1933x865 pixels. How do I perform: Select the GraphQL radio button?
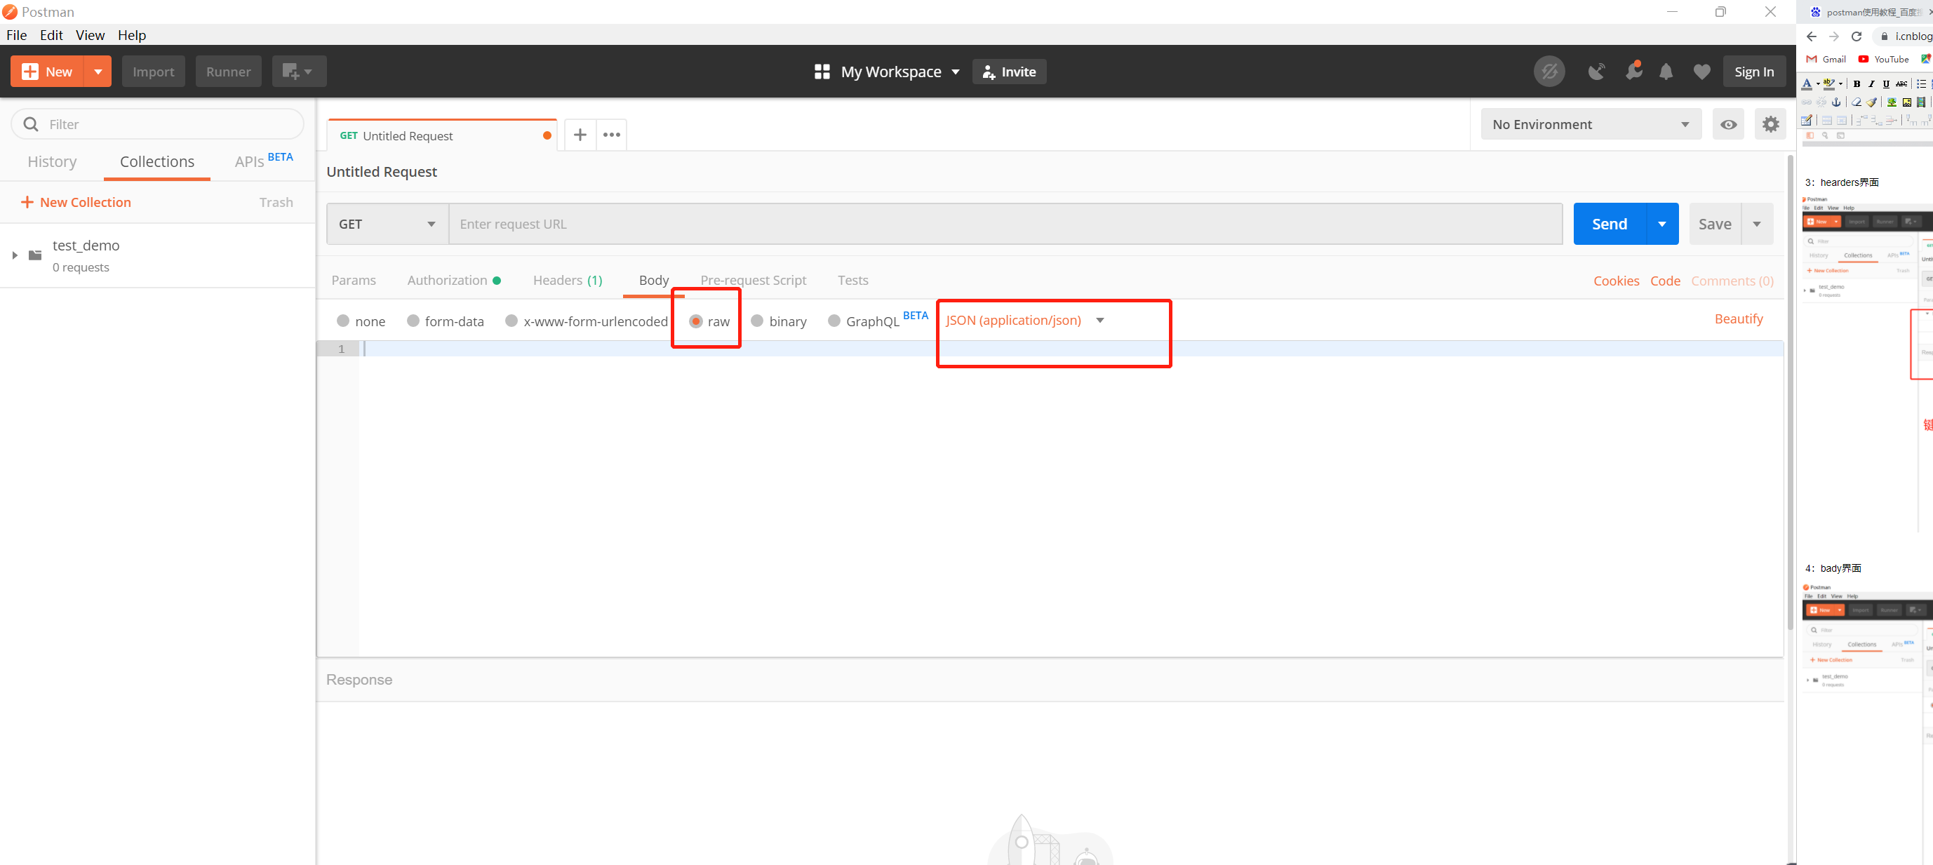(x=834, y=321)
